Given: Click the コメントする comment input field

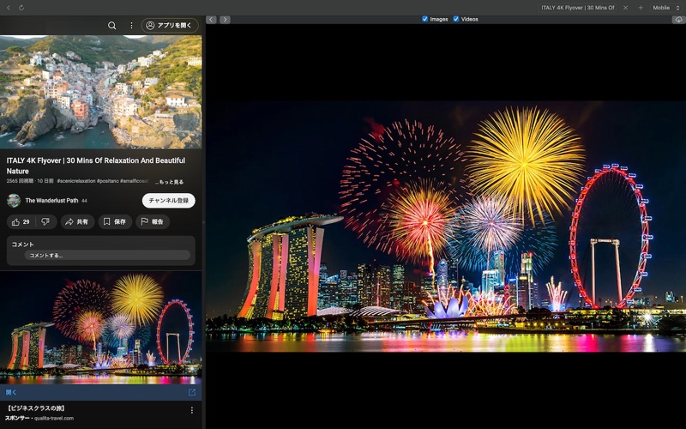Looking at the screenshot, I should [x=107, y=255].
